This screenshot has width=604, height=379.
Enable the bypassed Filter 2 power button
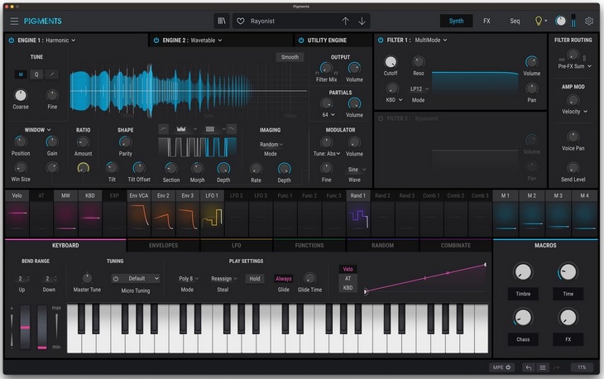(381, 118)
